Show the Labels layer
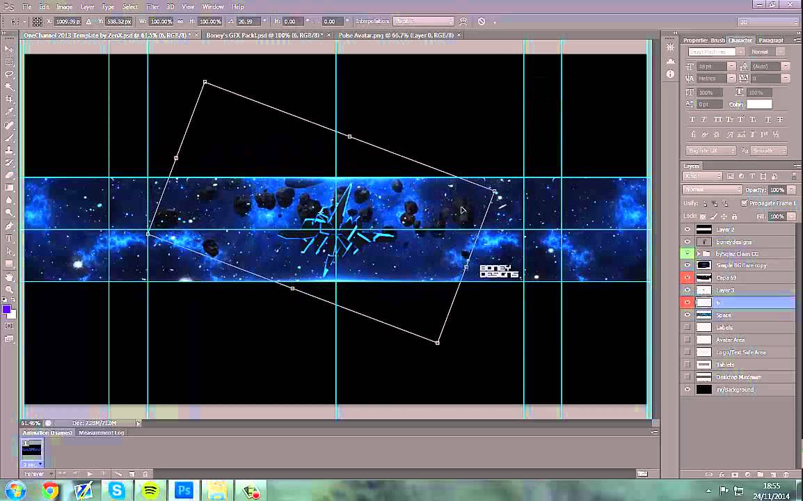This screenshot has width=803, height=501. pos(687,327)
